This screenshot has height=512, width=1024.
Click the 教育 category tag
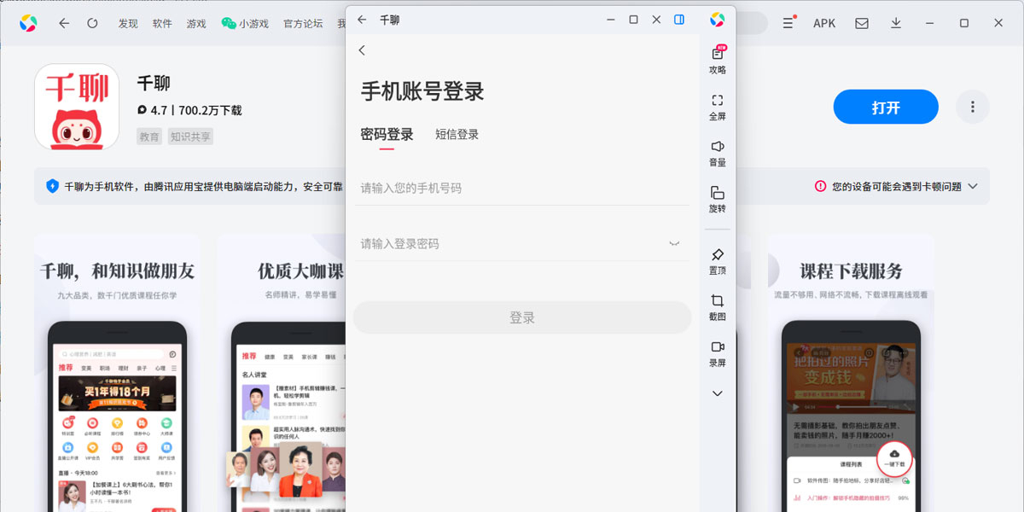[149, 137]
